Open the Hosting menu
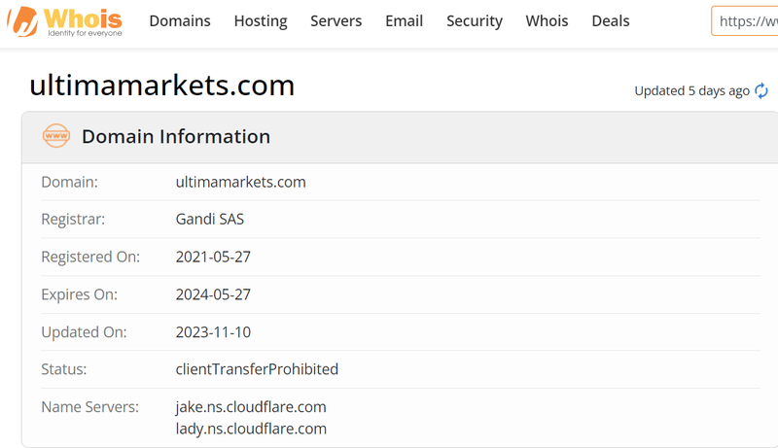The image size is (778, 448). [261, 20]
